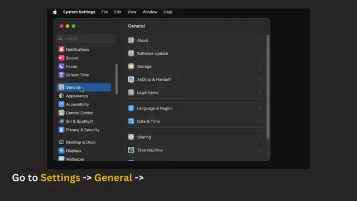Screen dimensions: 357x201
Task: Open the File menu
Action: point(104,12)
